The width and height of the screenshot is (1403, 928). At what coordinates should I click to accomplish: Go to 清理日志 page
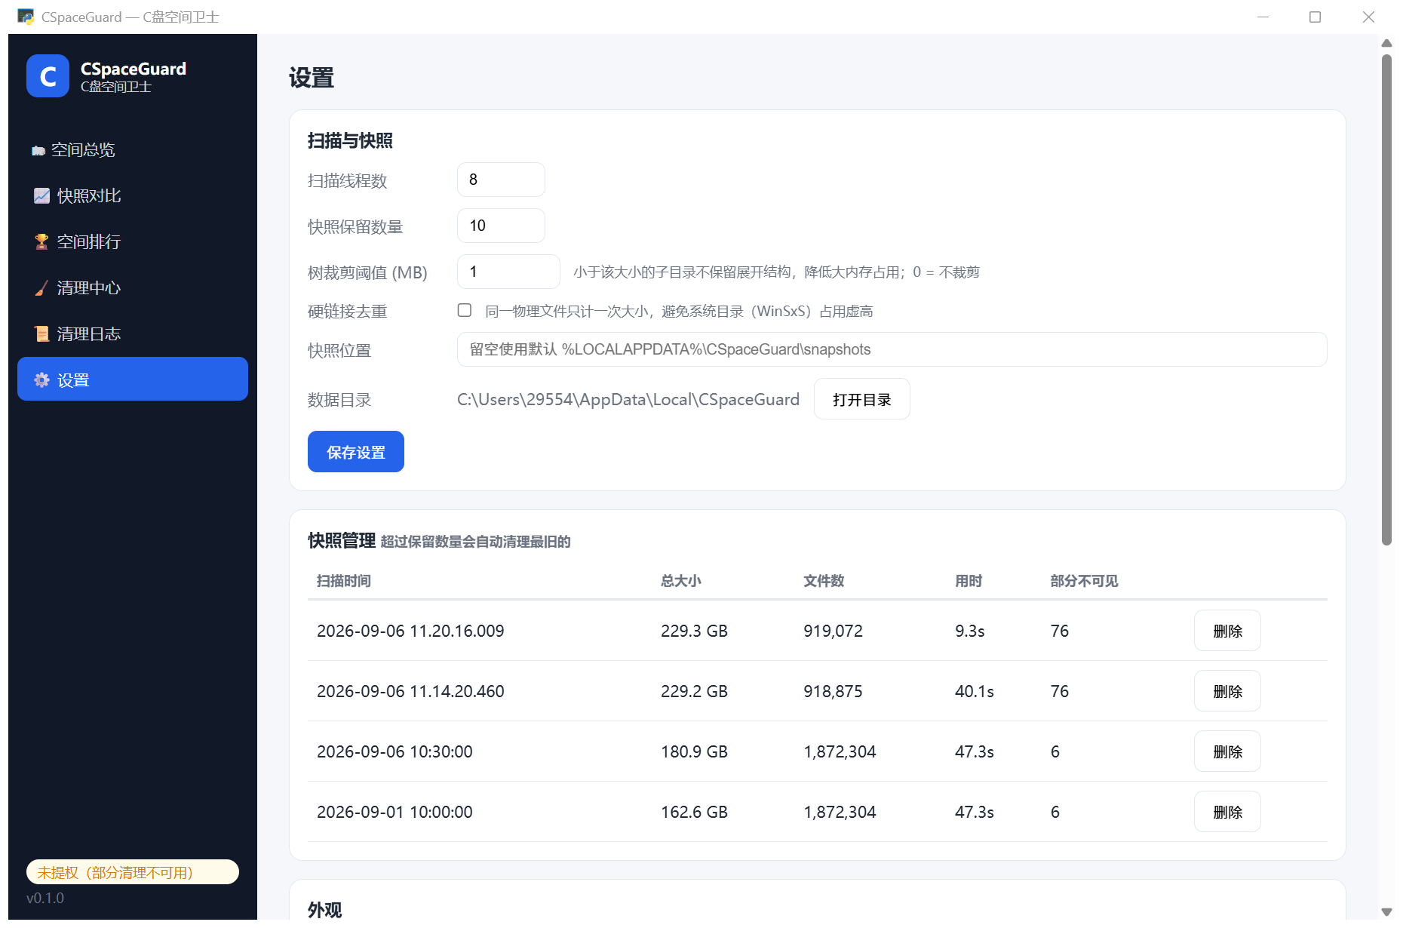click(x=133, y=334)
